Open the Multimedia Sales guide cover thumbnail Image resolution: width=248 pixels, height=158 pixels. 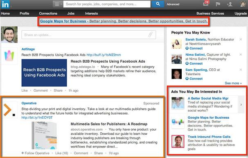pyautogui.click(x=44, y=136)
